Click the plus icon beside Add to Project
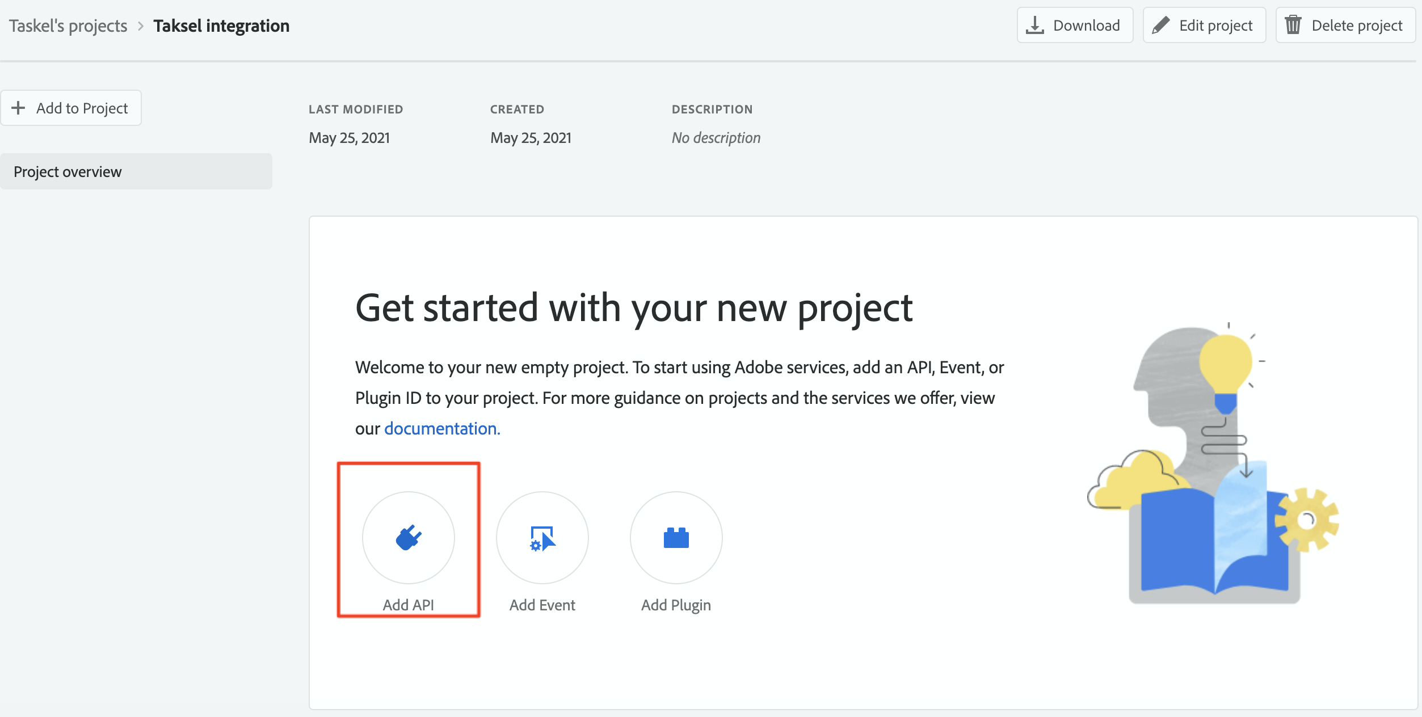This screenshot has height=717, width=1422. [18, 108]
